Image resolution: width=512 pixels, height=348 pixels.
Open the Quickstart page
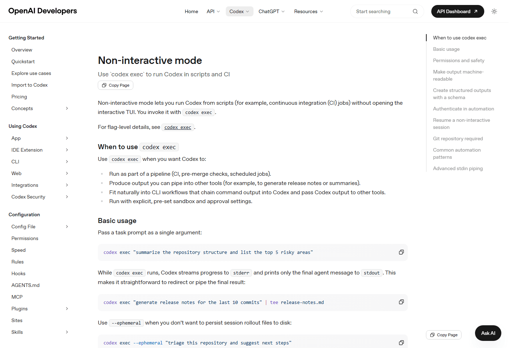[x=23, y=61]
